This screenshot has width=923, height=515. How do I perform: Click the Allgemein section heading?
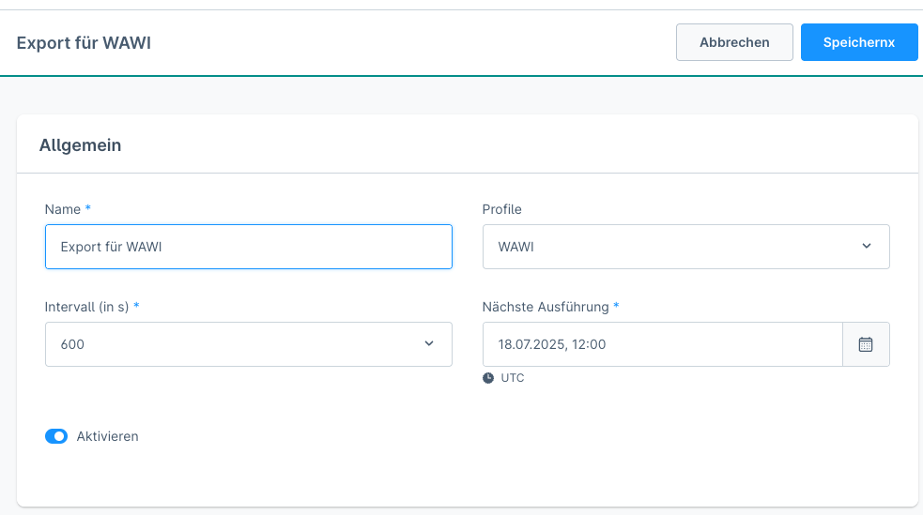point(80,145)
